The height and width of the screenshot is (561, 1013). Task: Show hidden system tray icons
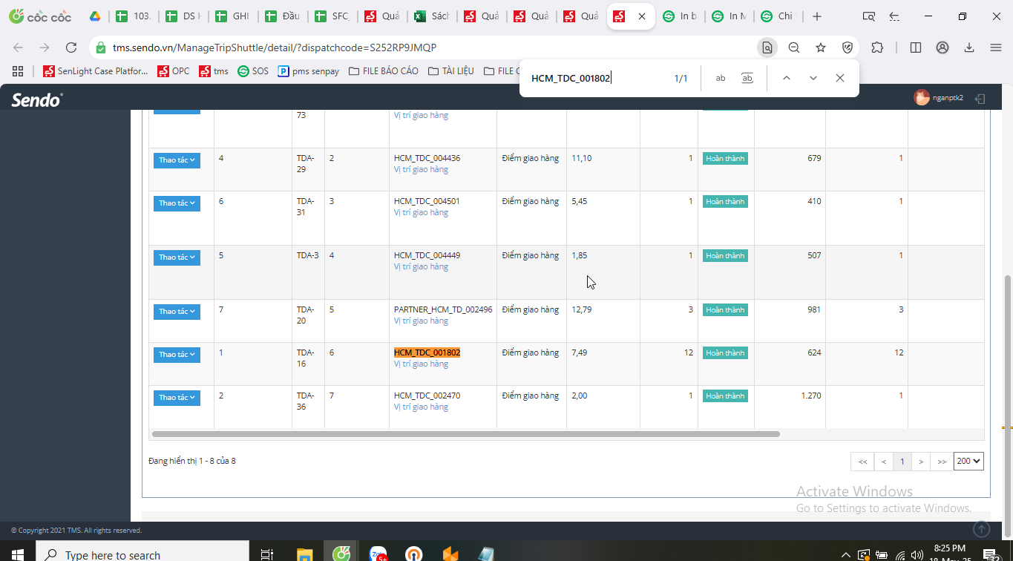(845, 554)
